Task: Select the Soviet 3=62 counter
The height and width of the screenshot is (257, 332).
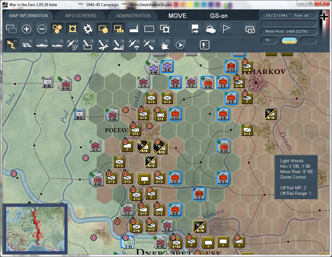Action: [176, 242]
